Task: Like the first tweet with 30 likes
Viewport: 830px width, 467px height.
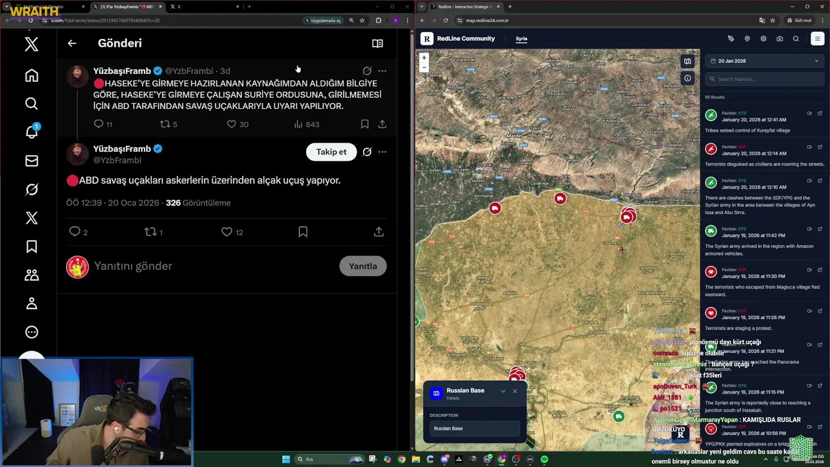Action: (231, 124)
